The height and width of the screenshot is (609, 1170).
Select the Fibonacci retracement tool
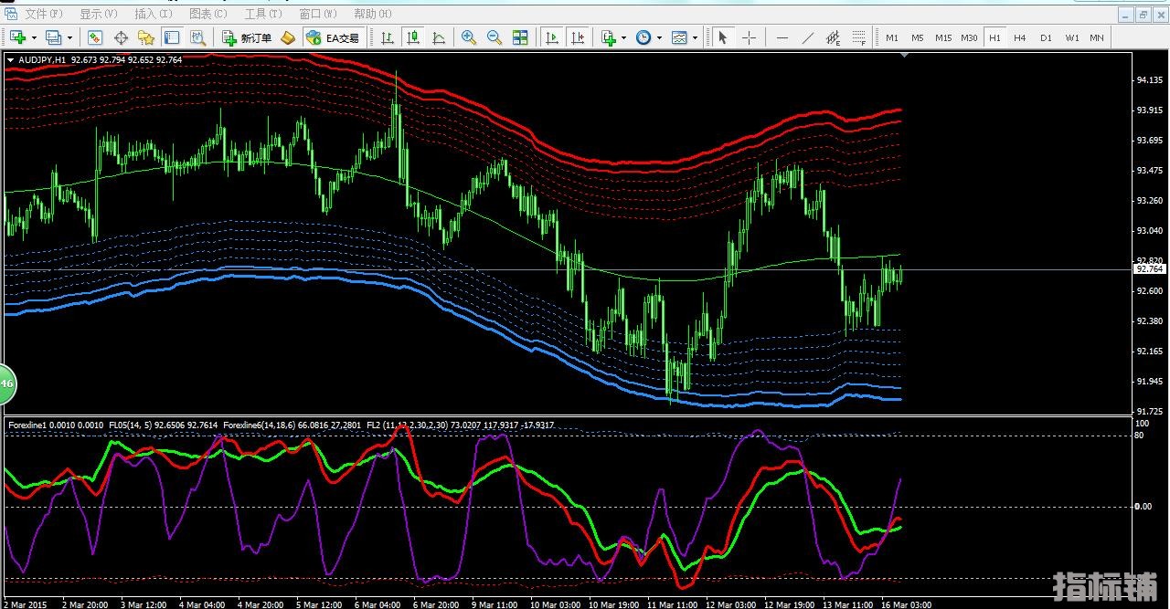click(x=859, y=37)
